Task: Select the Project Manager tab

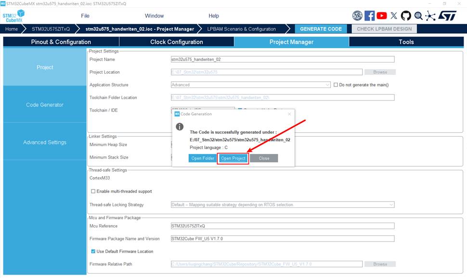Action: (x=291, y=42)
